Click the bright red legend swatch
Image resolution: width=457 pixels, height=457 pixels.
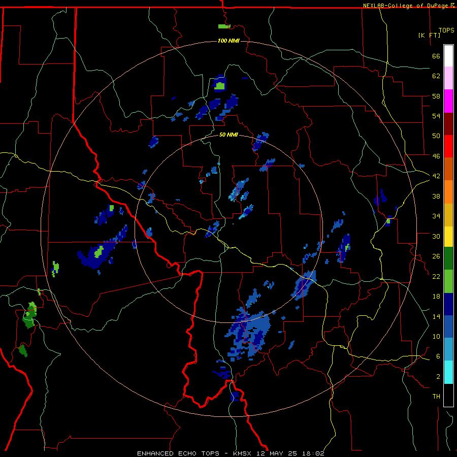click(448, 146)
